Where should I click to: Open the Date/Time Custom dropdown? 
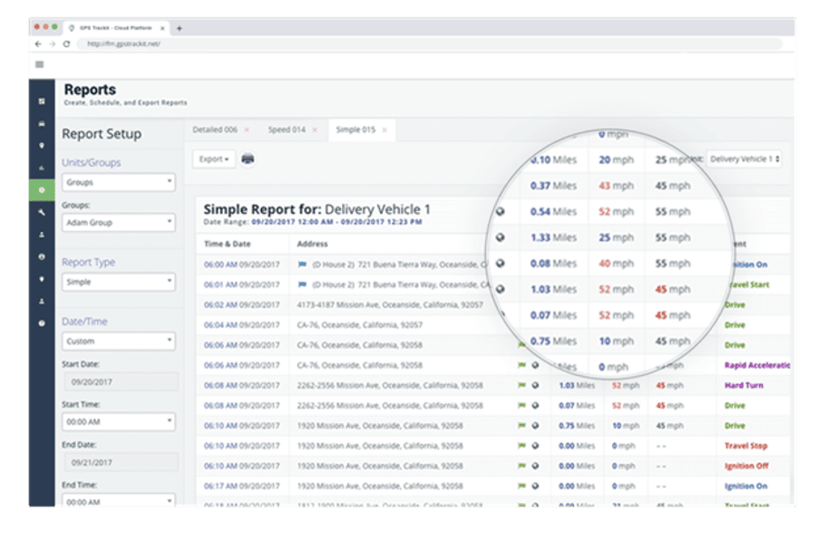(x=119, y=342)
